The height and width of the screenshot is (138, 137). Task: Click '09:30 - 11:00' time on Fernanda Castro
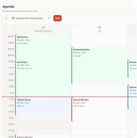click(x=81, y=53)
